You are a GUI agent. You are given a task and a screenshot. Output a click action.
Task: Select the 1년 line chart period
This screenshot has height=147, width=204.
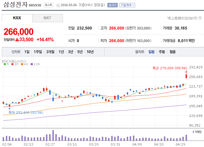coord(61,52)
